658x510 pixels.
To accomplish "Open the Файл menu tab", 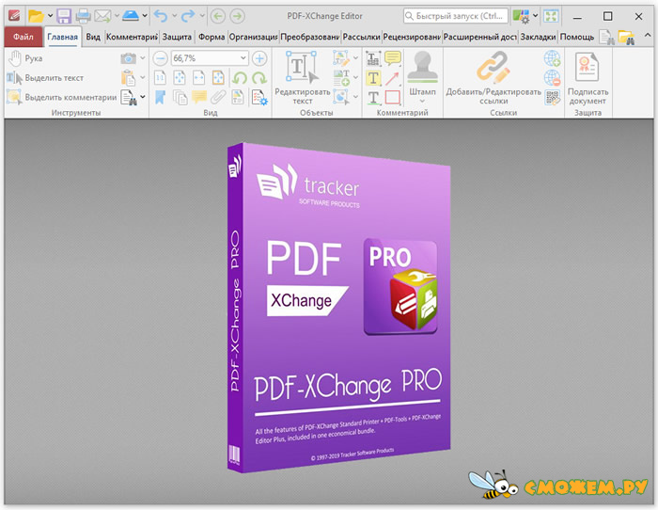I will [x=23, y=37].
